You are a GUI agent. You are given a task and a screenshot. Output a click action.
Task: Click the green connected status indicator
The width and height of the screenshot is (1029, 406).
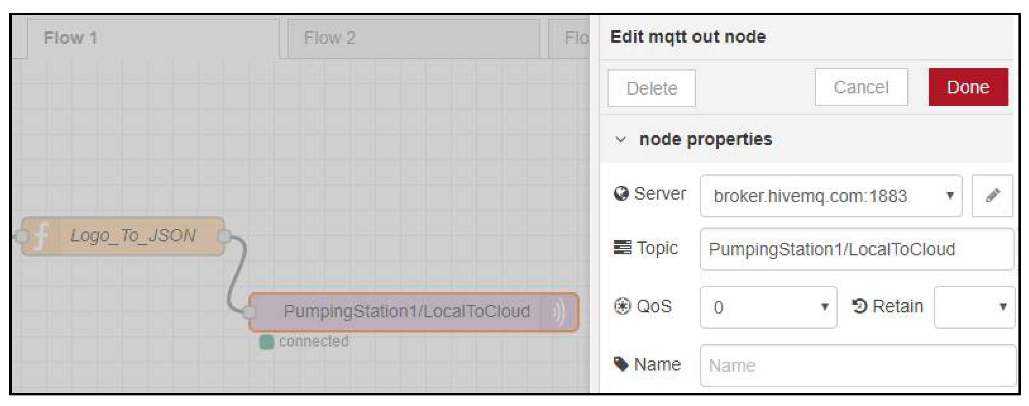266,342
